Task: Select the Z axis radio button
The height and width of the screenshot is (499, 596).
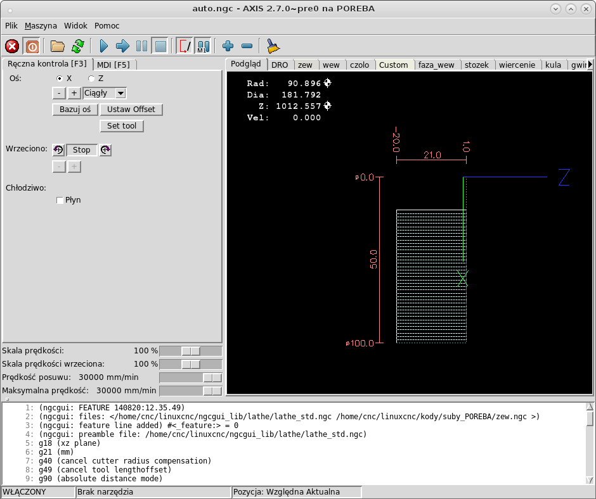Action: (91, 78)
